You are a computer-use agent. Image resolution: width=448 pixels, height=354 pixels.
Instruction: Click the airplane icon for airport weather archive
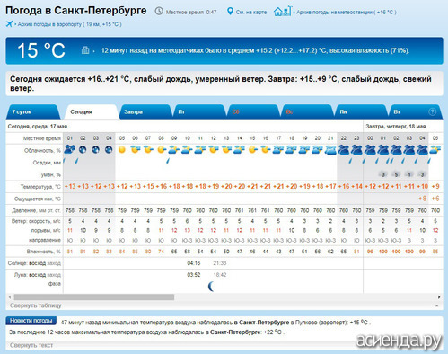(x=9, y=23)
